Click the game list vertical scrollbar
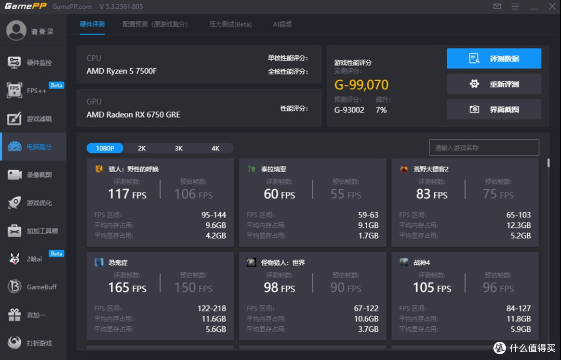 tap(548, 163)
